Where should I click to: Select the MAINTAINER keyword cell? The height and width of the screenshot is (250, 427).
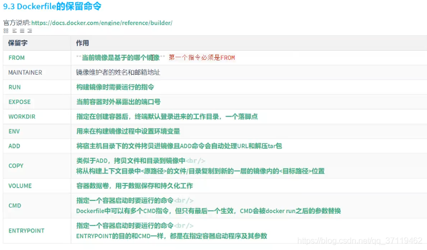(37, 72)
